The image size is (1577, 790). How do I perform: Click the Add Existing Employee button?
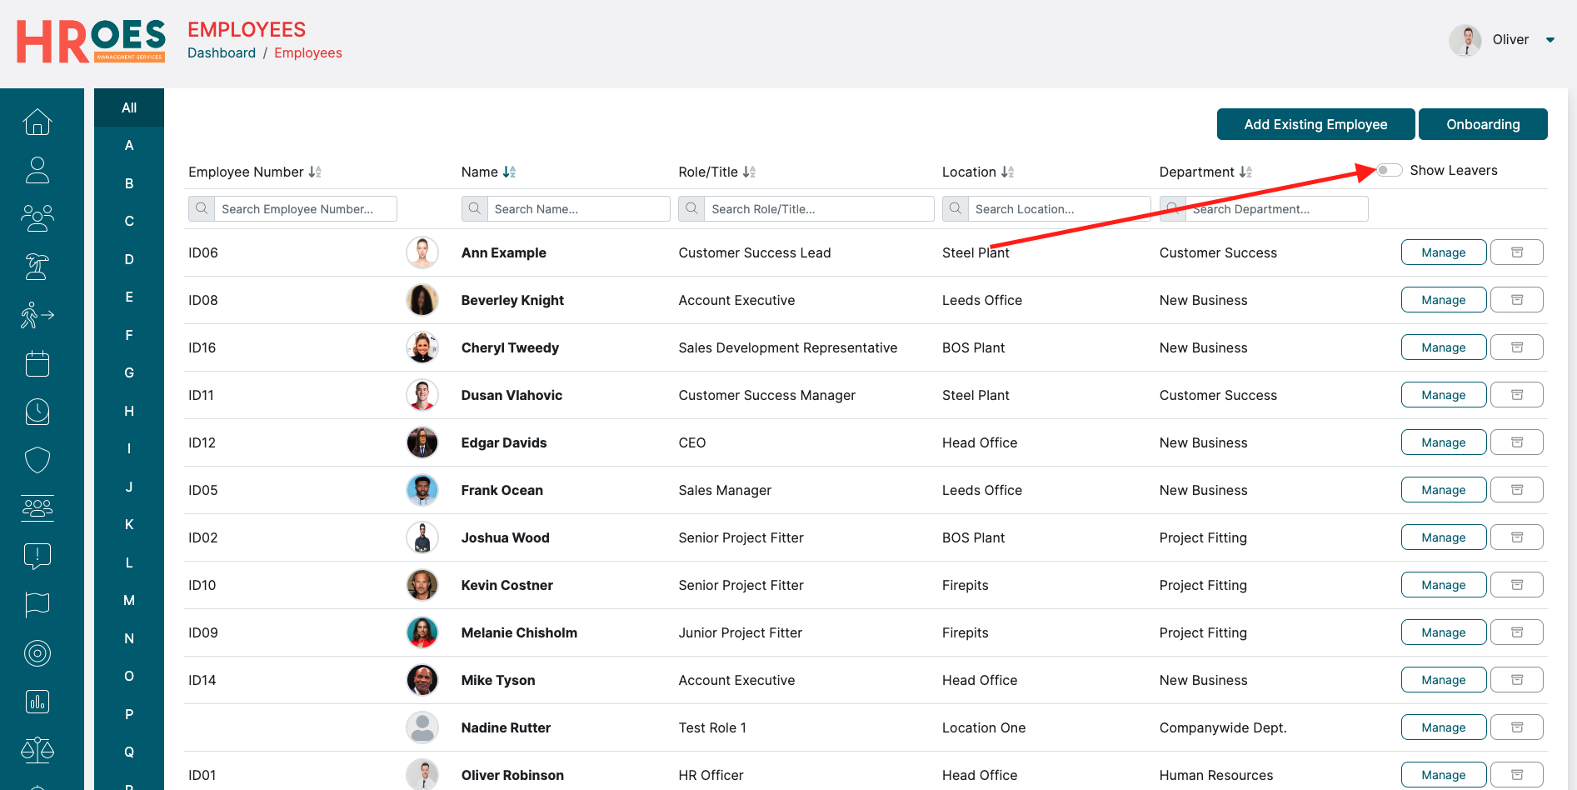pyautogui.click(x=1315, y=124)
